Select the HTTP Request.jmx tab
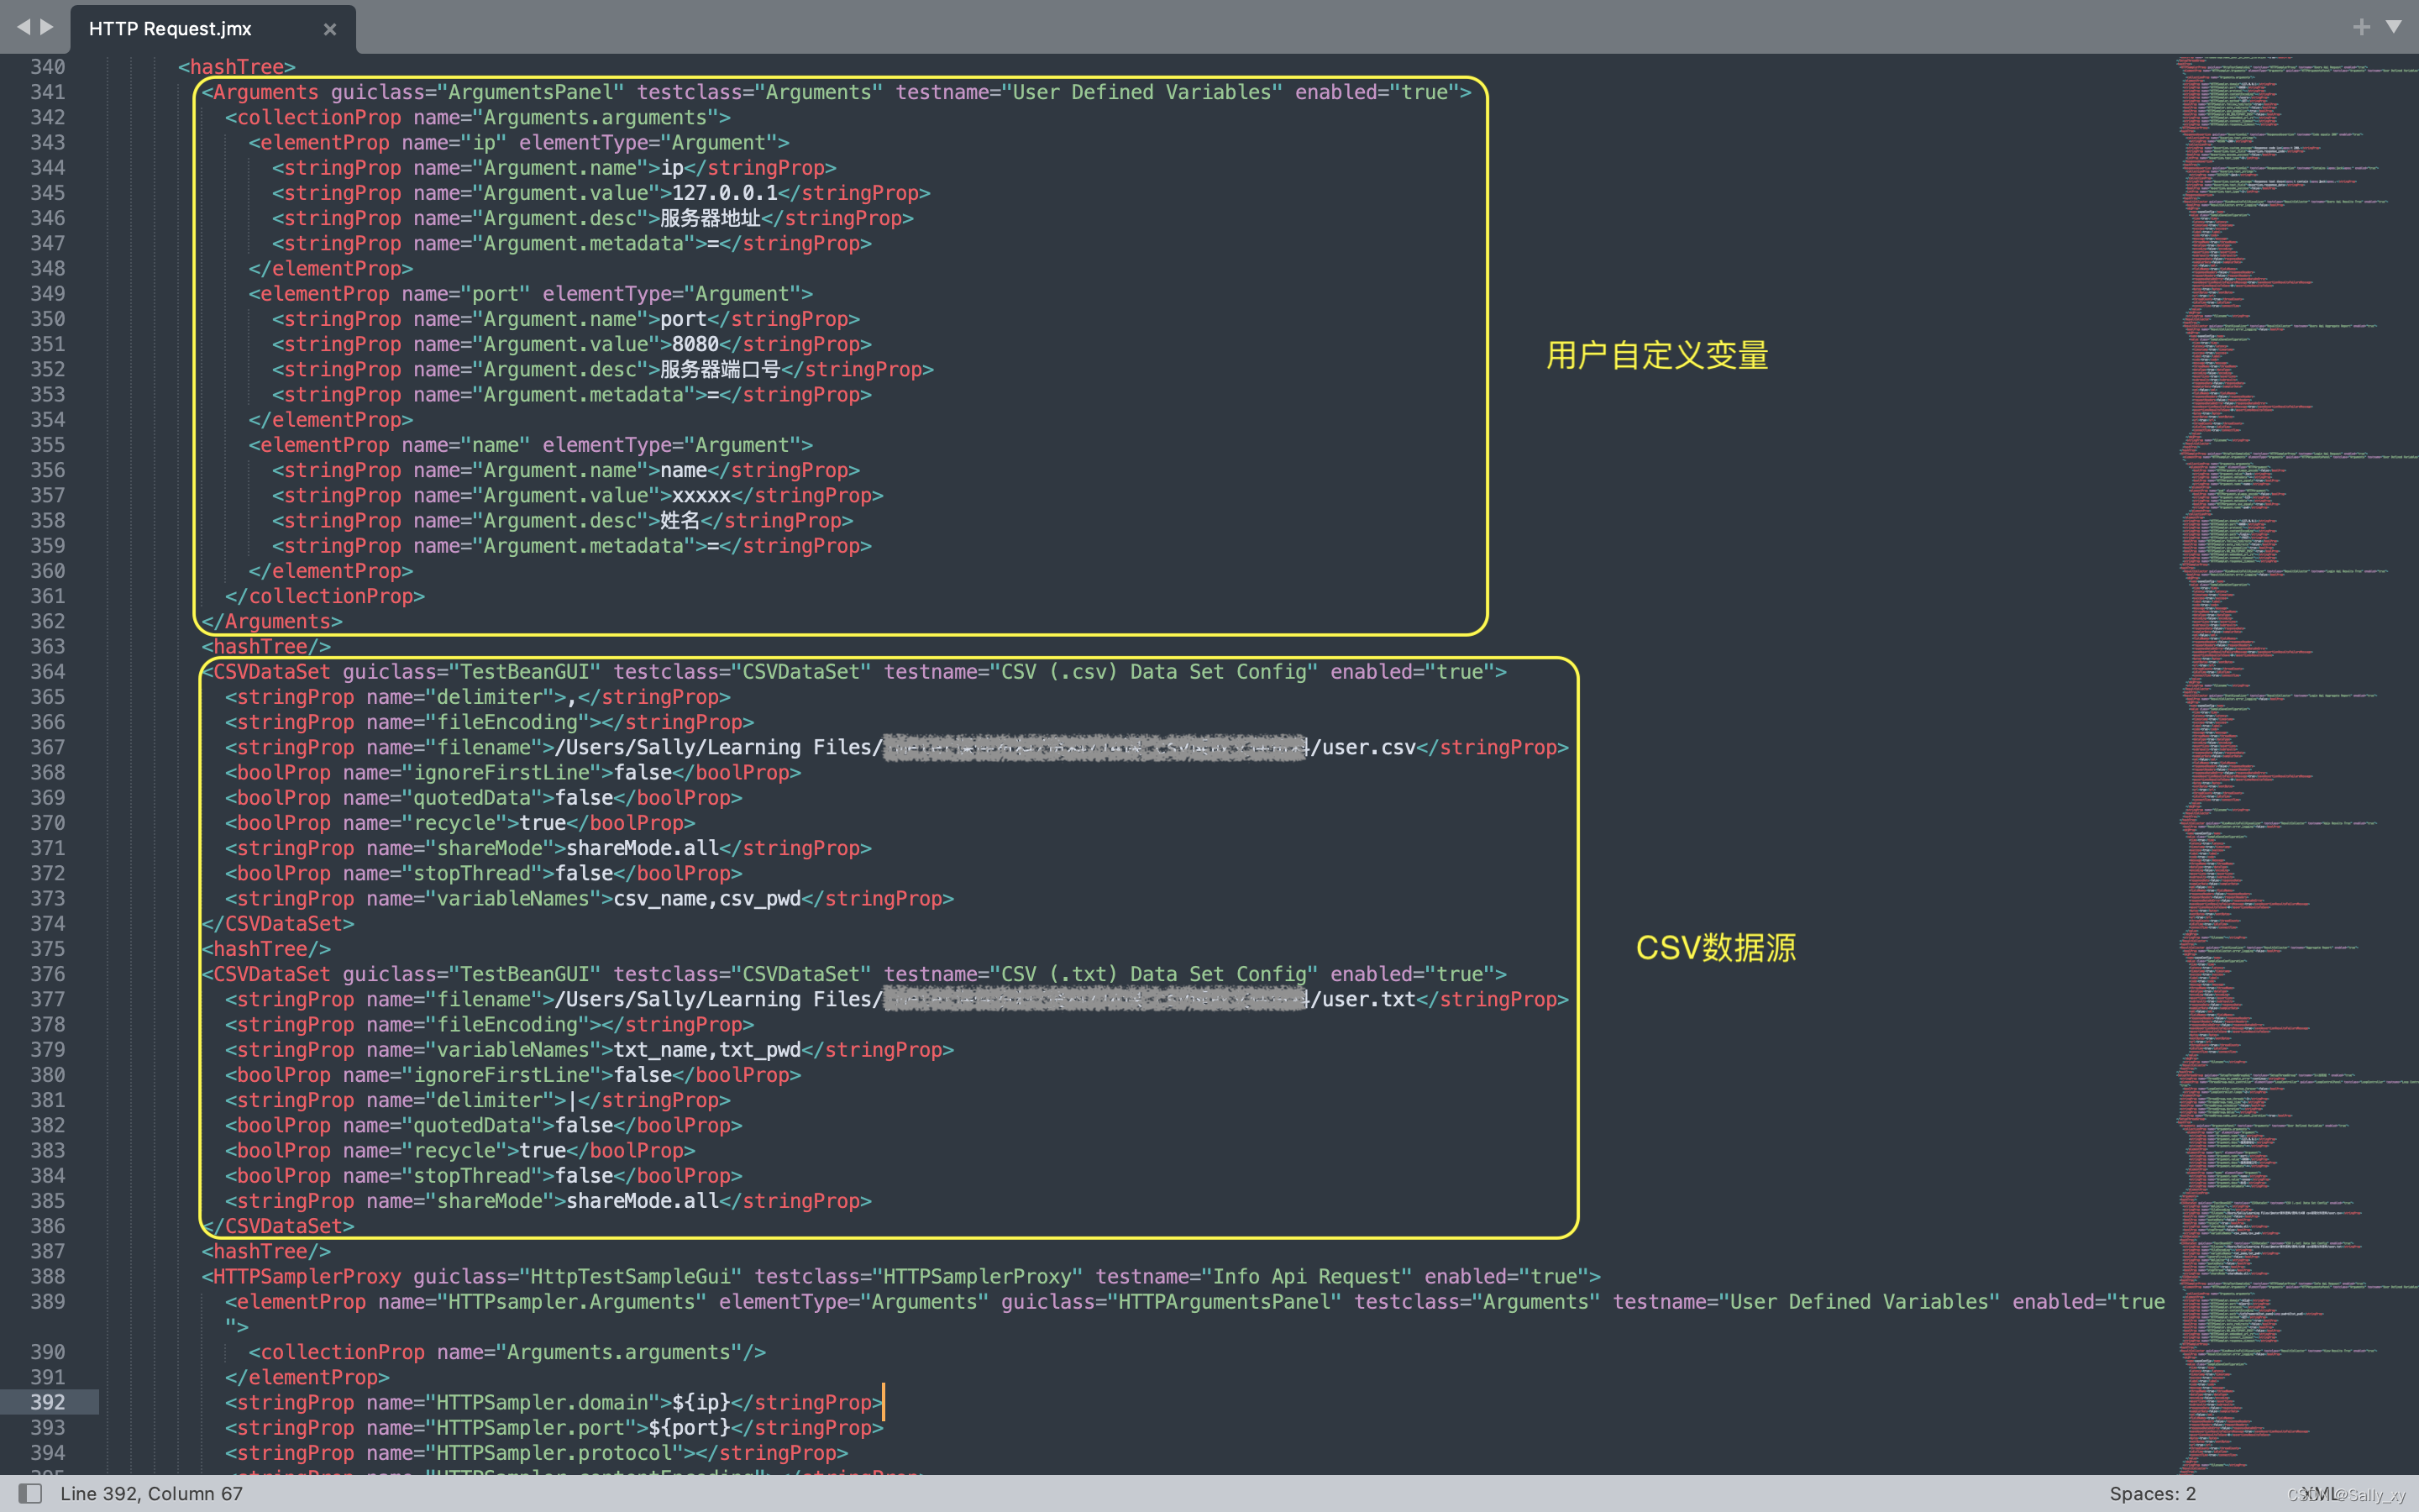The image size is (2419, 1512). pyautogui.click(x=213, y=28)
